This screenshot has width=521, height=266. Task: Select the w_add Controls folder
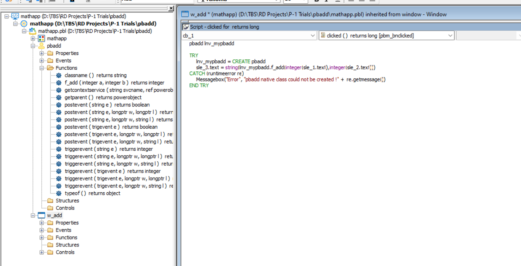(x=65, y=252)
